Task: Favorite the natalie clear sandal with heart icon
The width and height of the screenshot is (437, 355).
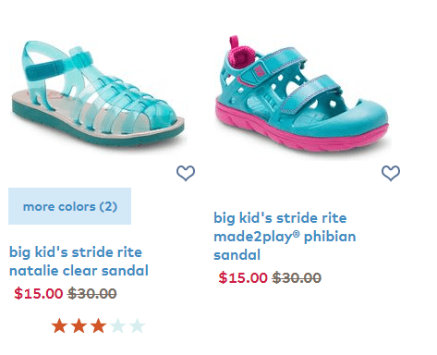Action: [186, 173]
